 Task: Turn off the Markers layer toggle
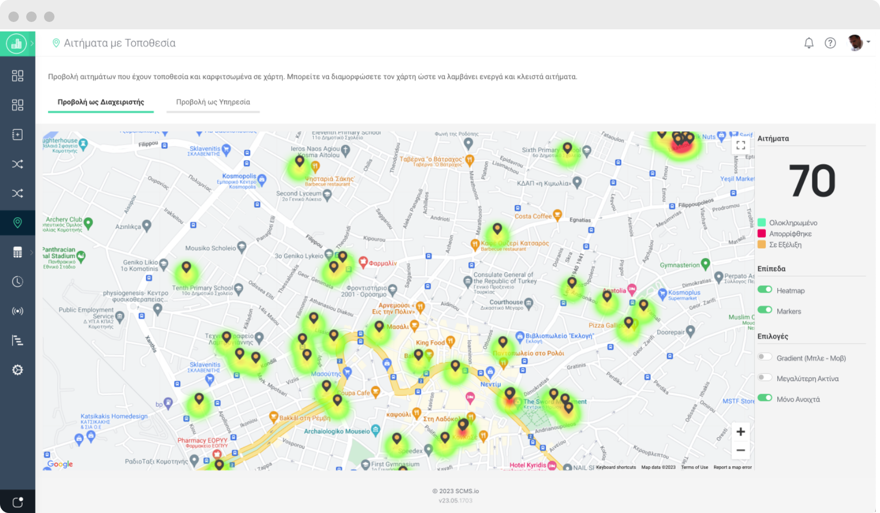point(765,310)
